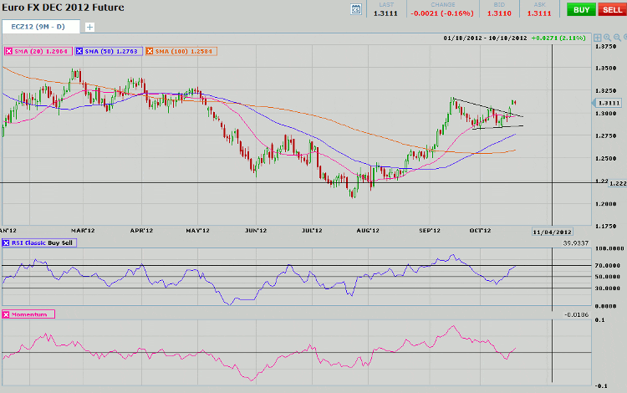This screenshot has width=627, height=393.
Task: Click the 11/04/2012 date marker on axis
Action: point(553,231)
